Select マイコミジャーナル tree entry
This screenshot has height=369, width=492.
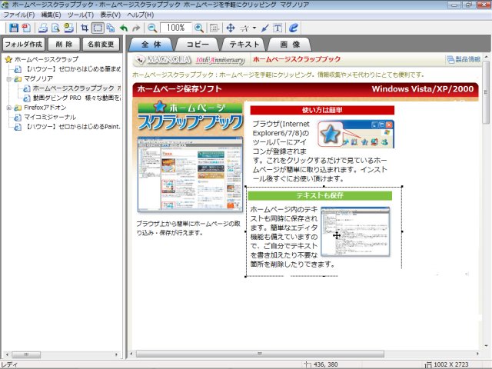coord(50,118)
